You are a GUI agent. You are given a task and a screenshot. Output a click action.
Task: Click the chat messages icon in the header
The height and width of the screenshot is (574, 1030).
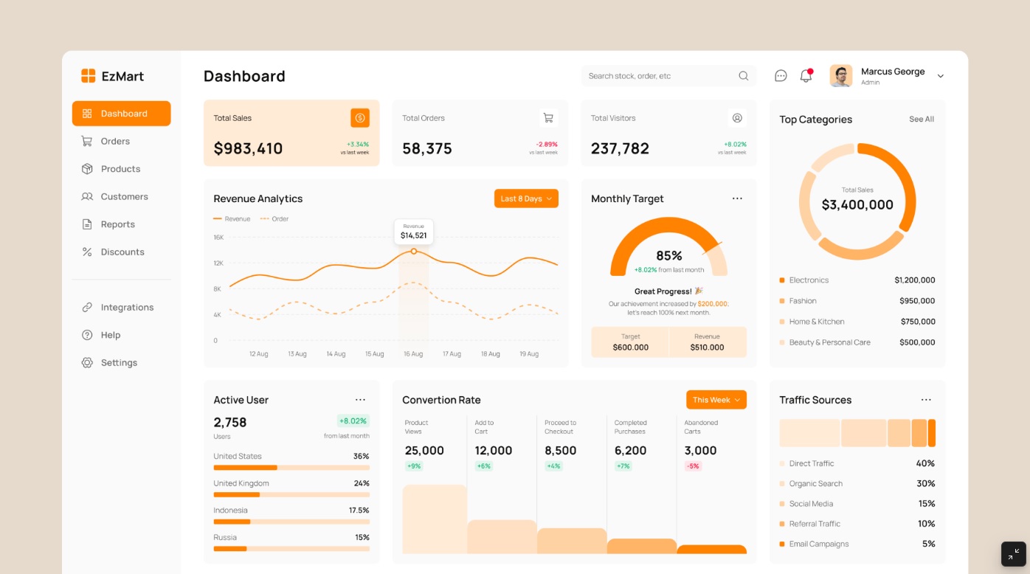pos(780,75)
